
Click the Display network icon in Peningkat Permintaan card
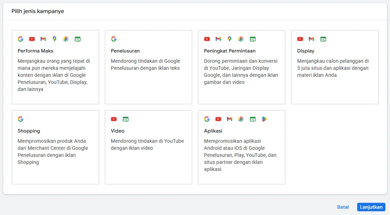coord(253,39)
